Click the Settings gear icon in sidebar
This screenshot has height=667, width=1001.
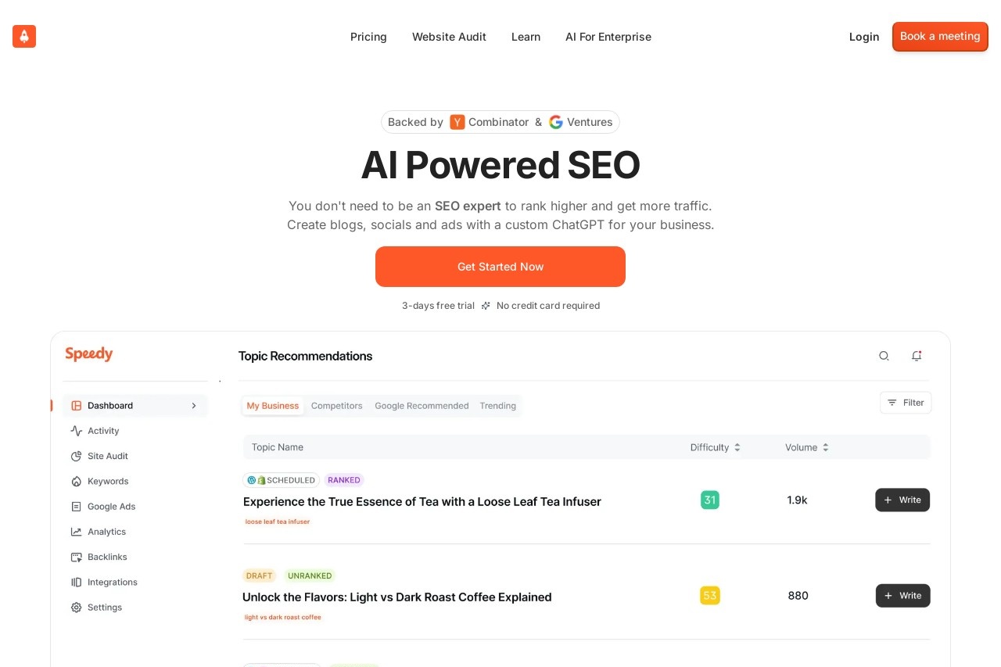(x=76, y=608)
